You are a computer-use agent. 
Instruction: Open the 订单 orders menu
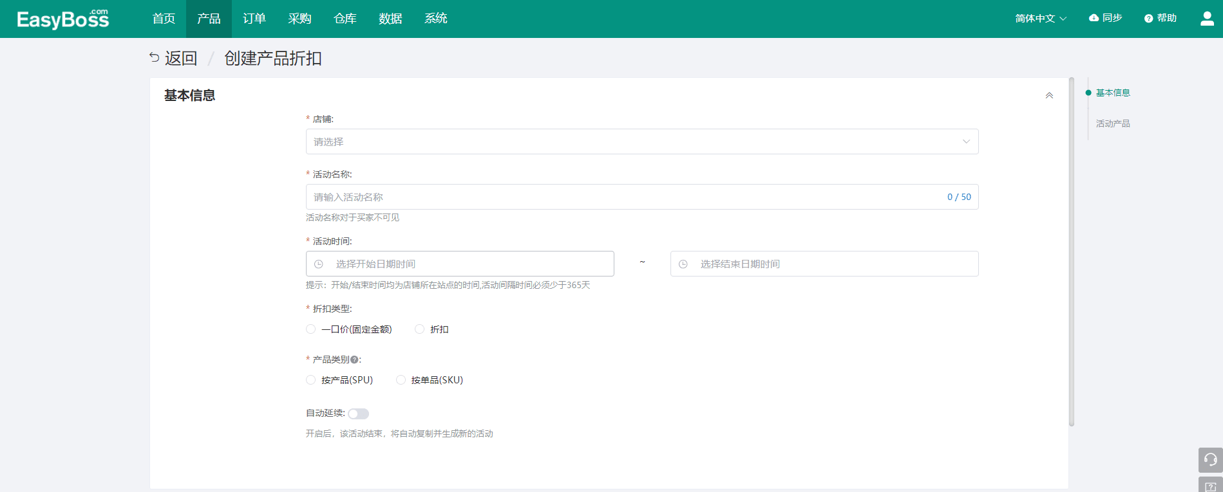[254, 19]
